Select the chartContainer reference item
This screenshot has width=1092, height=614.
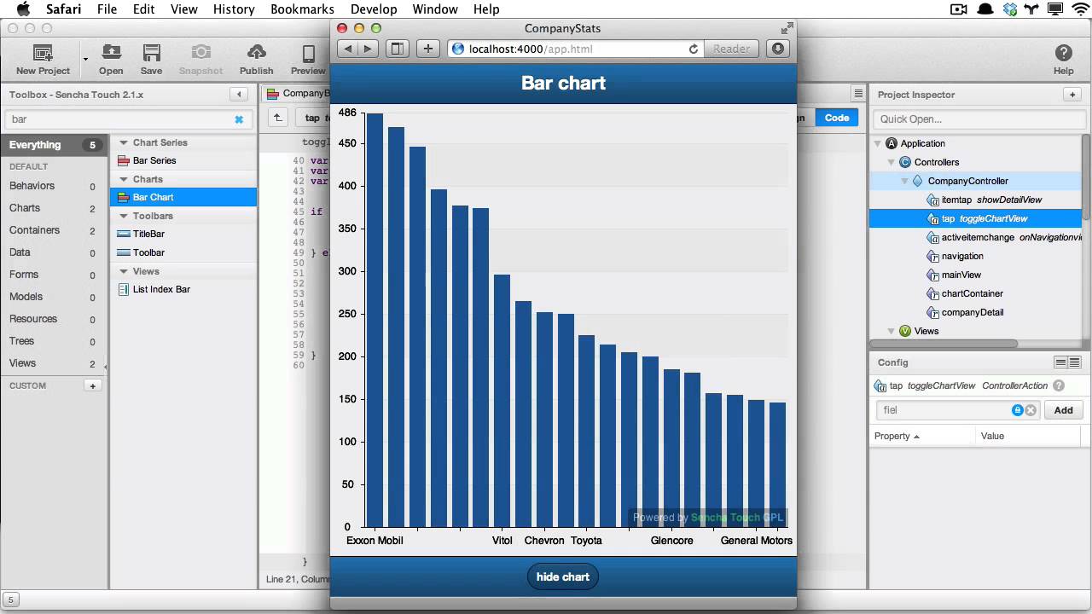[976, 293]
